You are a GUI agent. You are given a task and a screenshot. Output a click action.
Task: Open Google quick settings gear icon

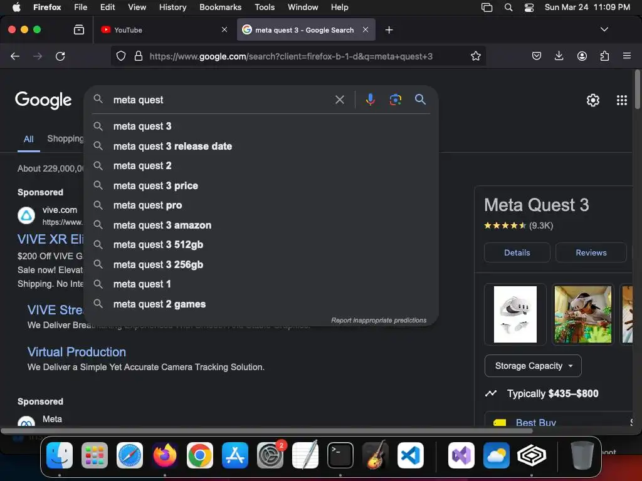tap(592, 100)
